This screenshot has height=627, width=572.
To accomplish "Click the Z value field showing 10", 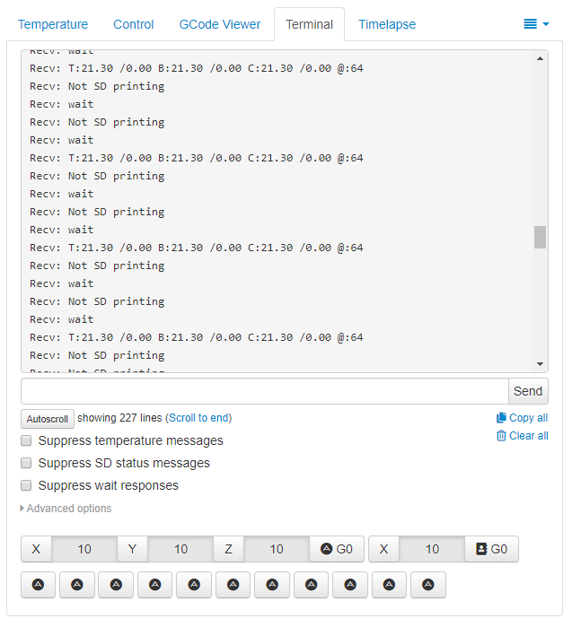I will pos(277,549).
